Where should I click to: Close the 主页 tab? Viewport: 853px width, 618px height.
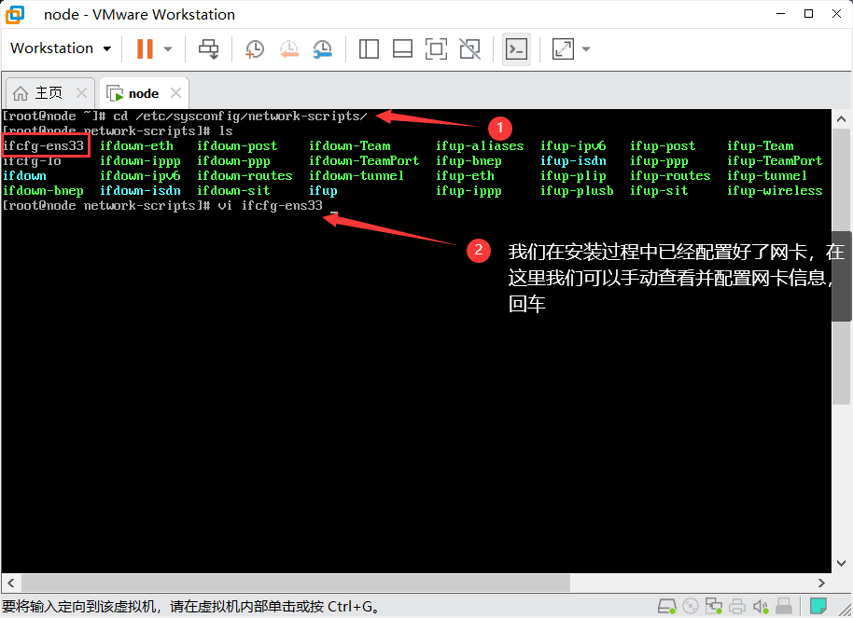coord(81,93)
